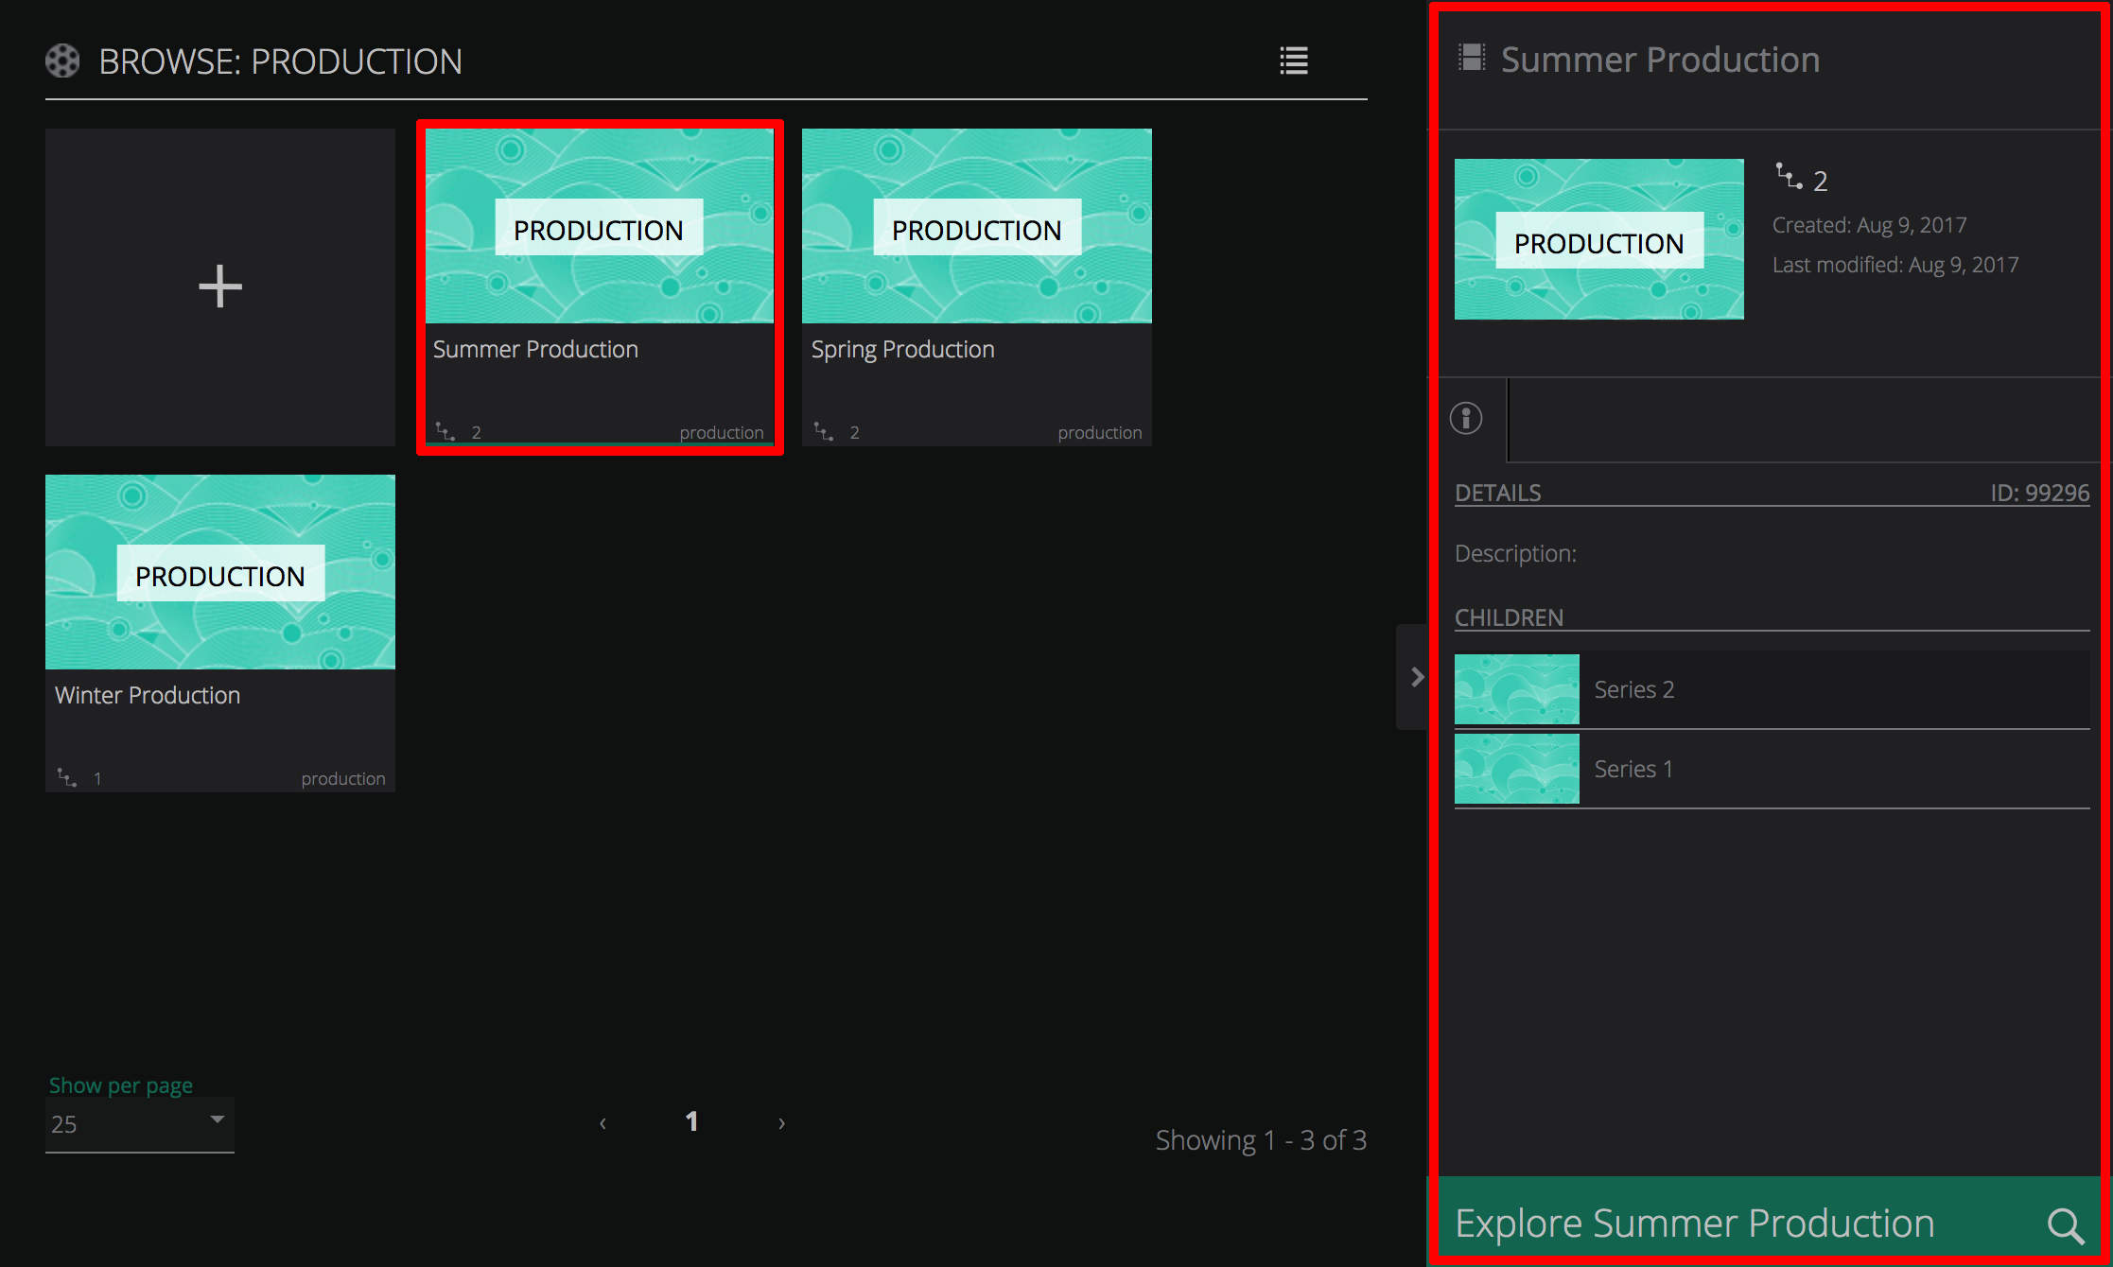
Task: Click the children hierarchy icon on Spring Production
Action: coord(824,432)
